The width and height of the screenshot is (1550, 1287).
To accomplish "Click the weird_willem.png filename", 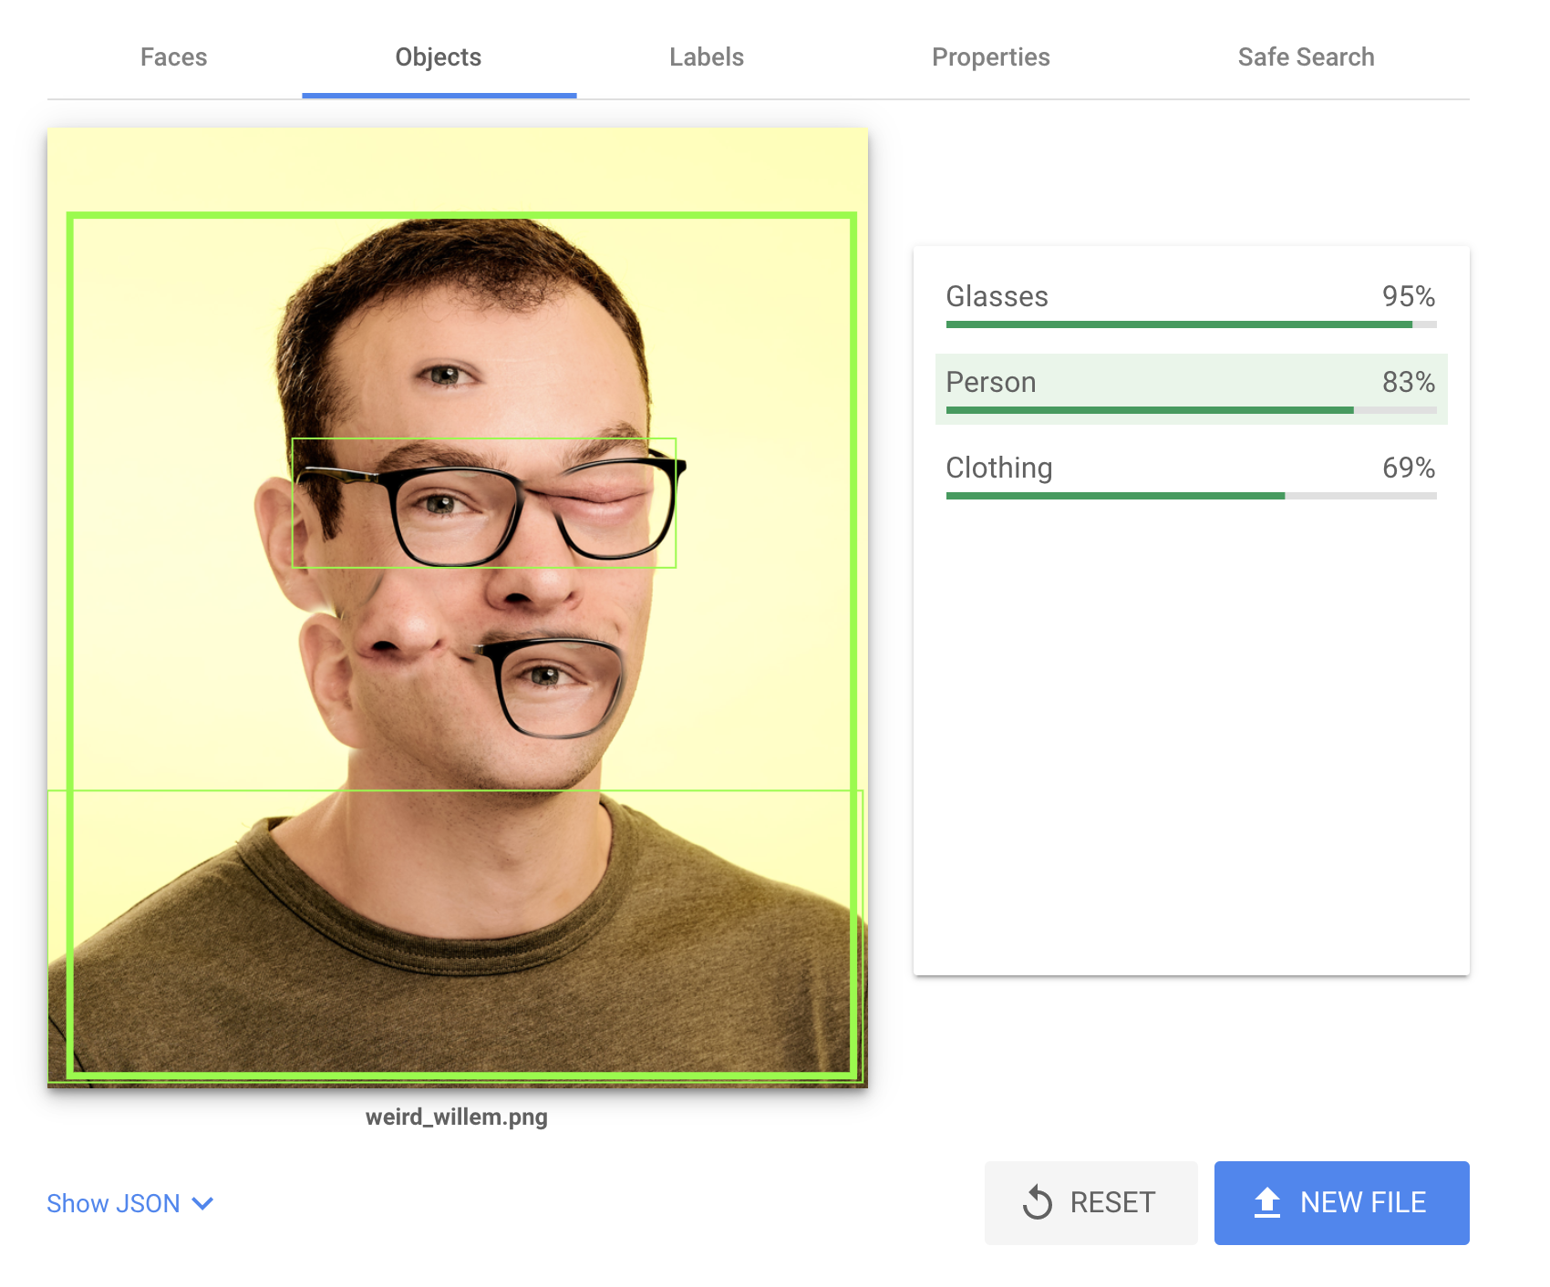I will click(x=457, y=1117).
